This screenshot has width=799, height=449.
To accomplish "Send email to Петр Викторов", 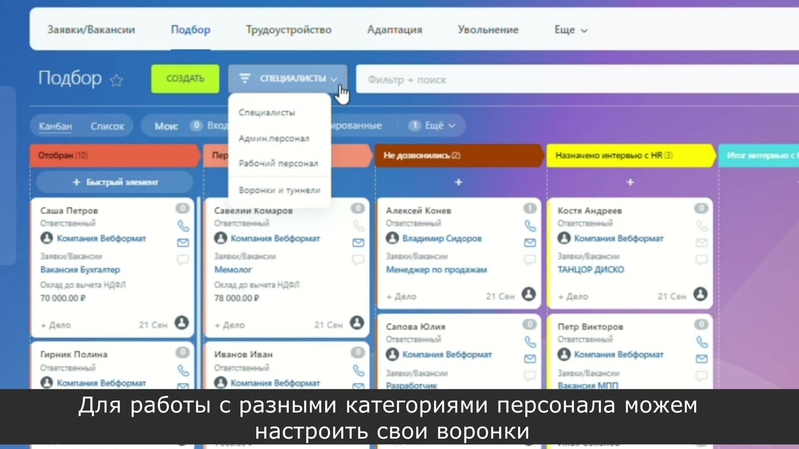I will click(701, 359).
